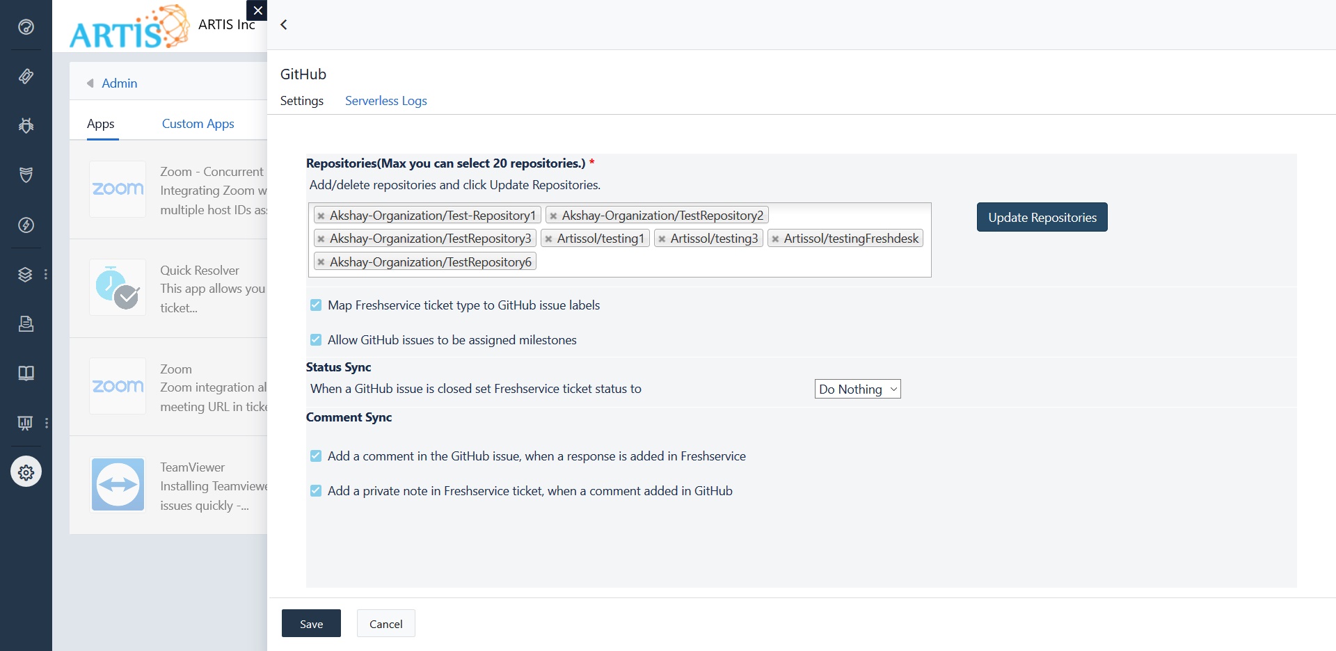Remove Akshay-Organization/TestRepository6 tag

(x=321, y=263)
